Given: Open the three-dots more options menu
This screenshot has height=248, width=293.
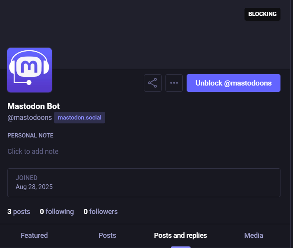Looking at the screenshot, I should (x=174, y=83).
